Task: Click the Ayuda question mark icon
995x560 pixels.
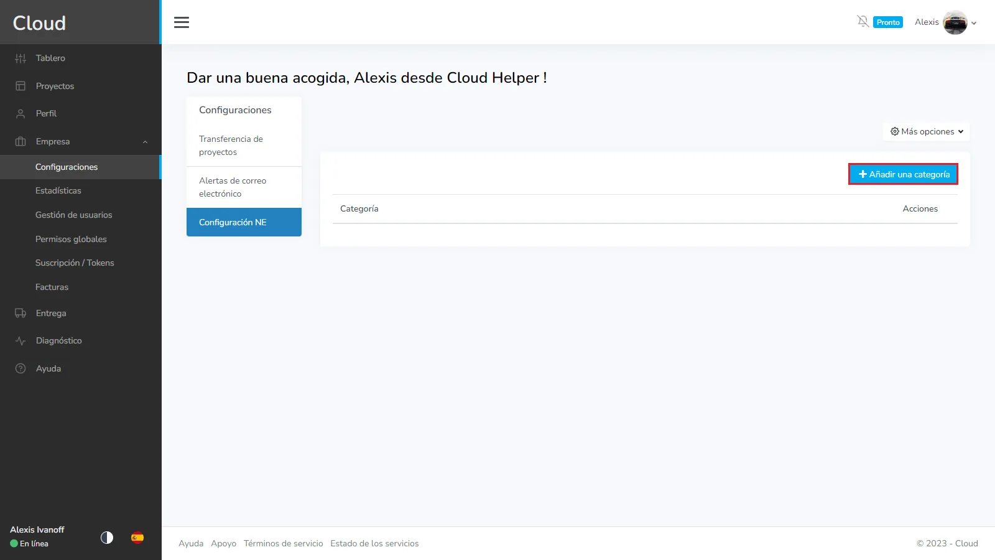Action: click(x=21, y=368)
